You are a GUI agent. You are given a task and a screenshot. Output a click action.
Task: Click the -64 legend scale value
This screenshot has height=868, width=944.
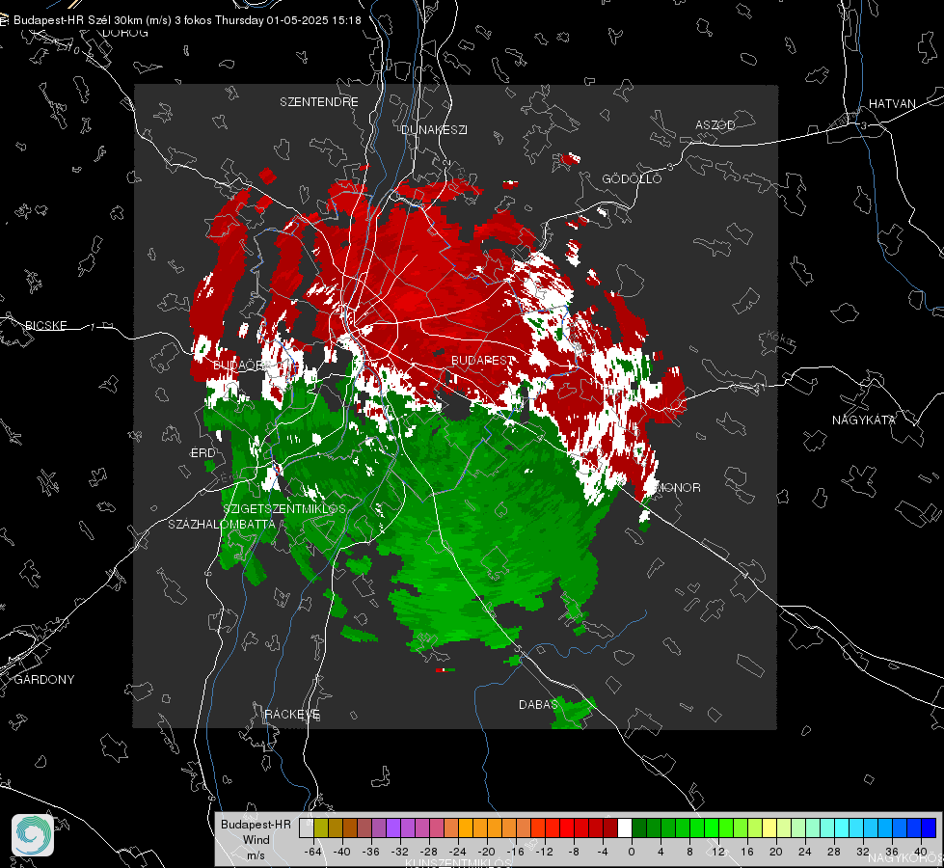point(312,852)
